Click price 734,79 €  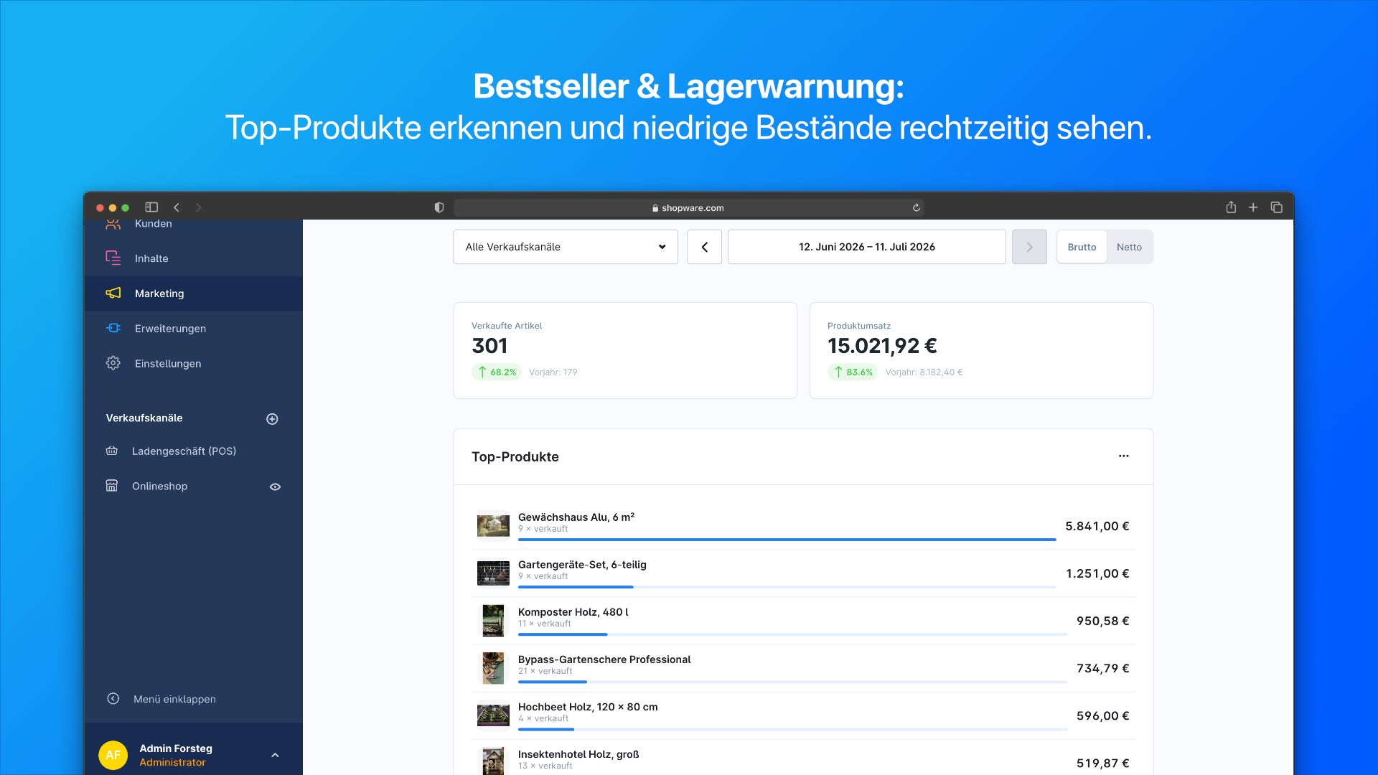pyautogui.click(x=1102, y=668)
